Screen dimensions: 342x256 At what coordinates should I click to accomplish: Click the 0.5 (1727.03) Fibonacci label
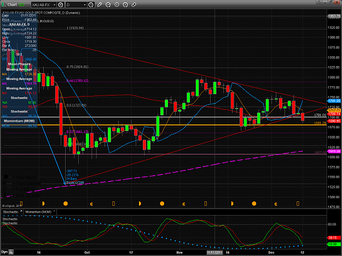point(77,105)
